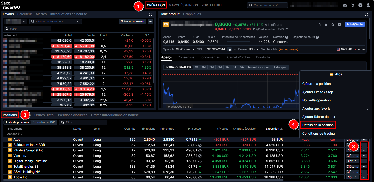The width and height of the screenshot is (374, 182).
Task: Open the more menu for Digital Realty Trust row
Action: click(x=364, y=161)
